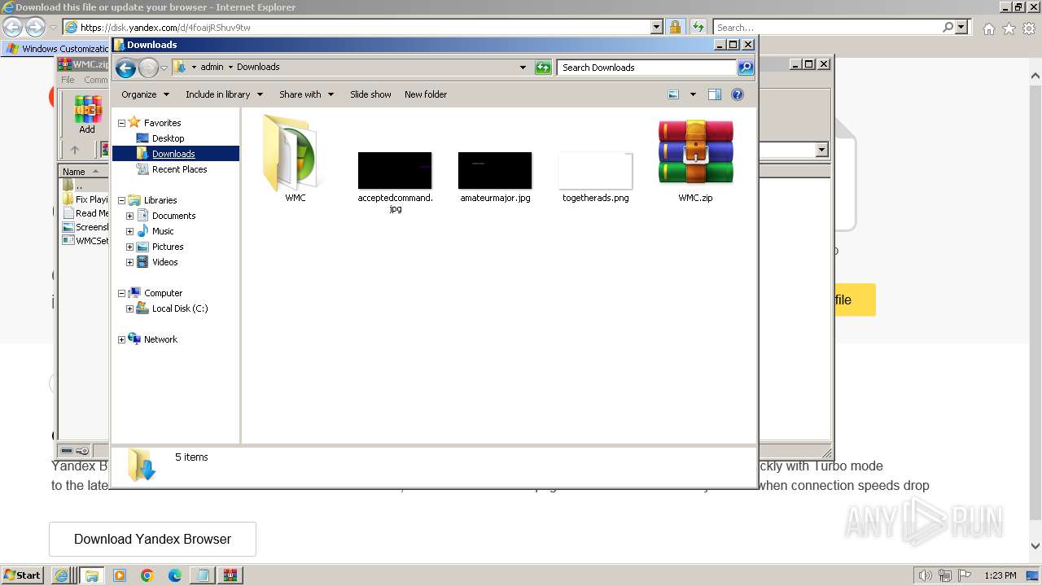The image size is (1042, 586).
Task: Open Edge from the taskbar
Action: point(175,575)
